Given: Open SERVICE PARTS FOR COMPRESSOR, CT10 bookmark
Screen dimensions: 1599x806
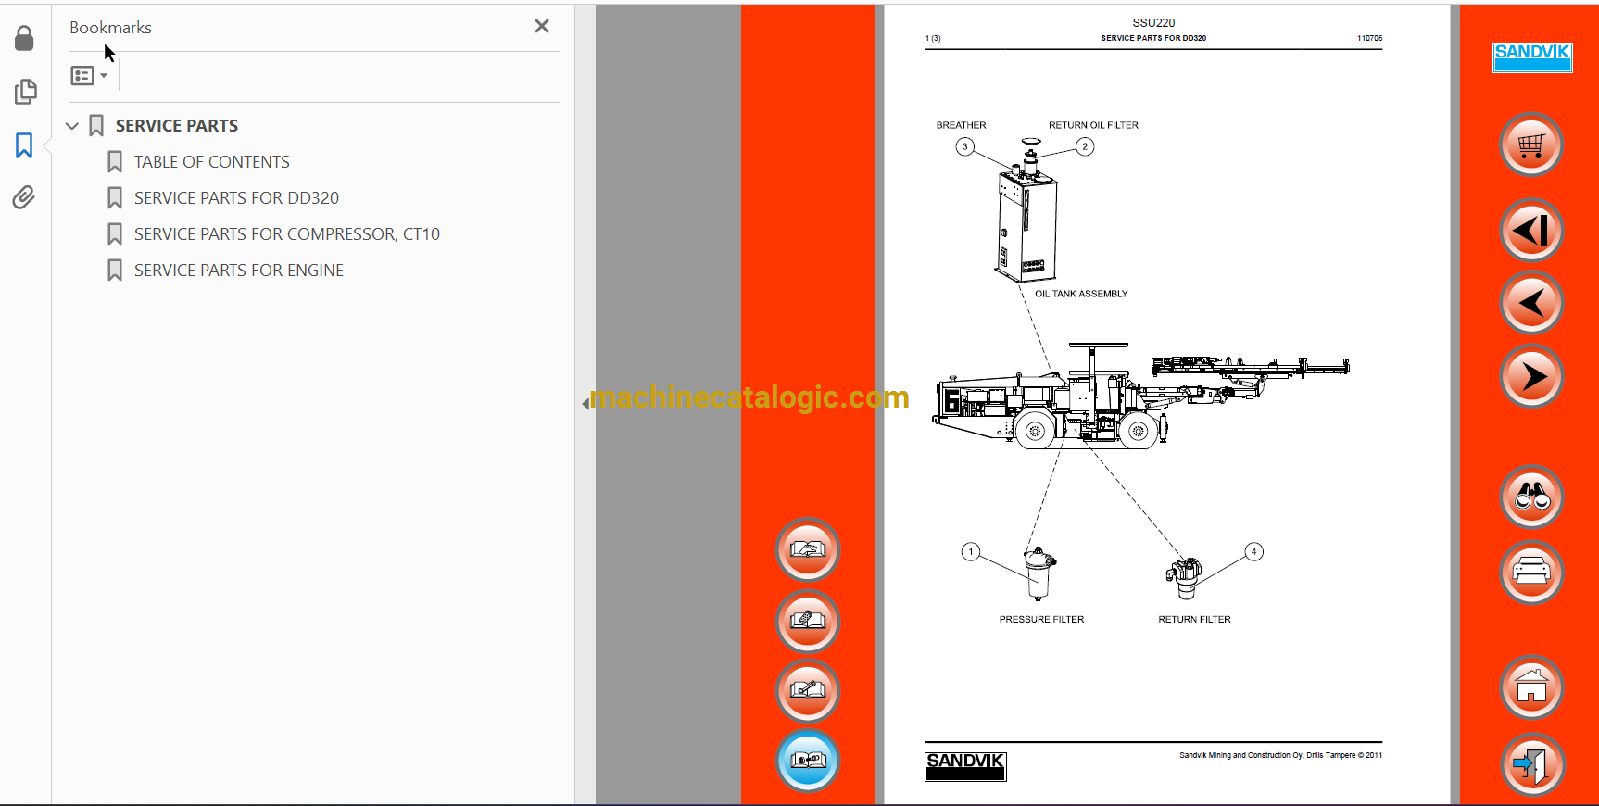Looking at the screenshot, I should (x=286, y=234).
